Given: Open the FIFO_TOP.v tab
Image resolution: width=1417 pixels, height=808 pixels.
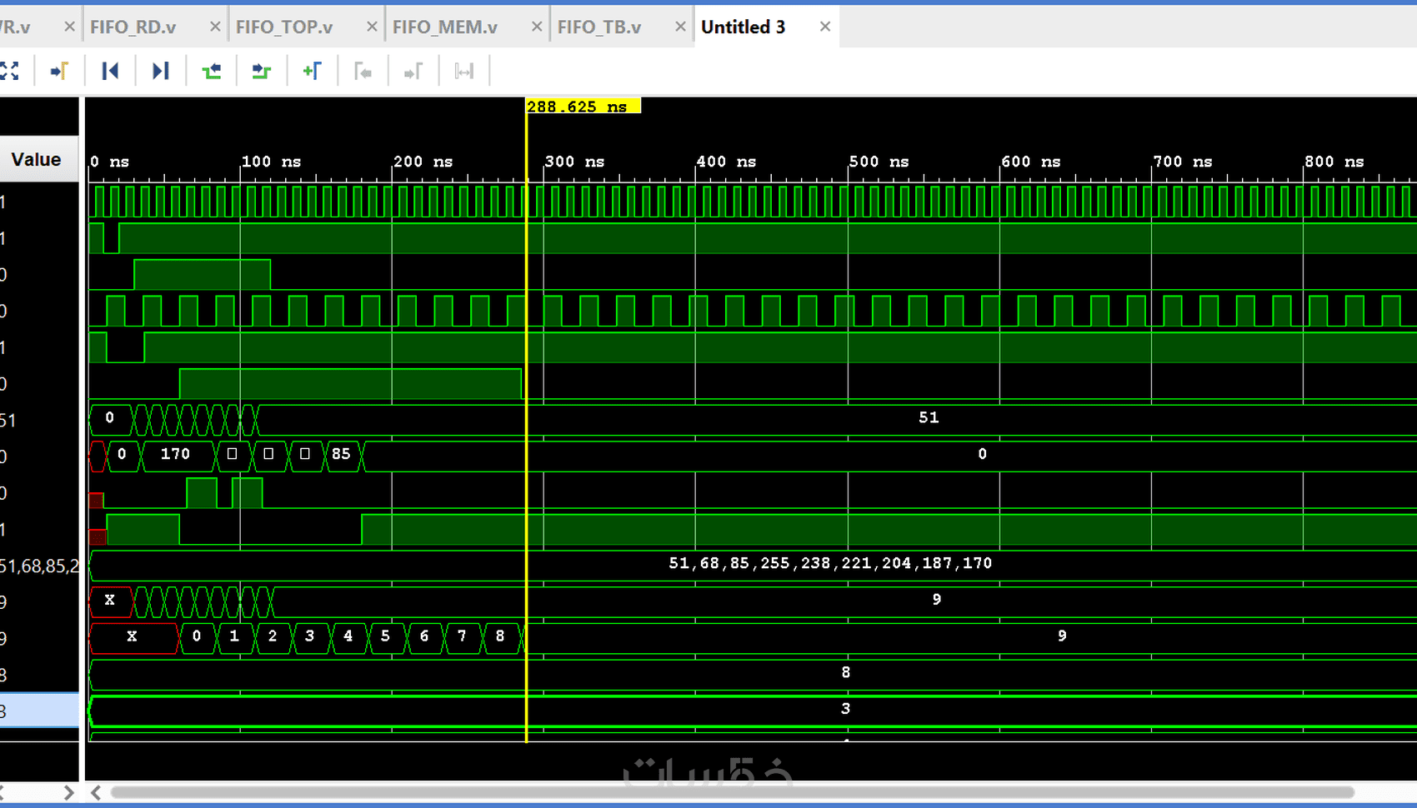Looking at the screenshot, I should tap(284, 27).
